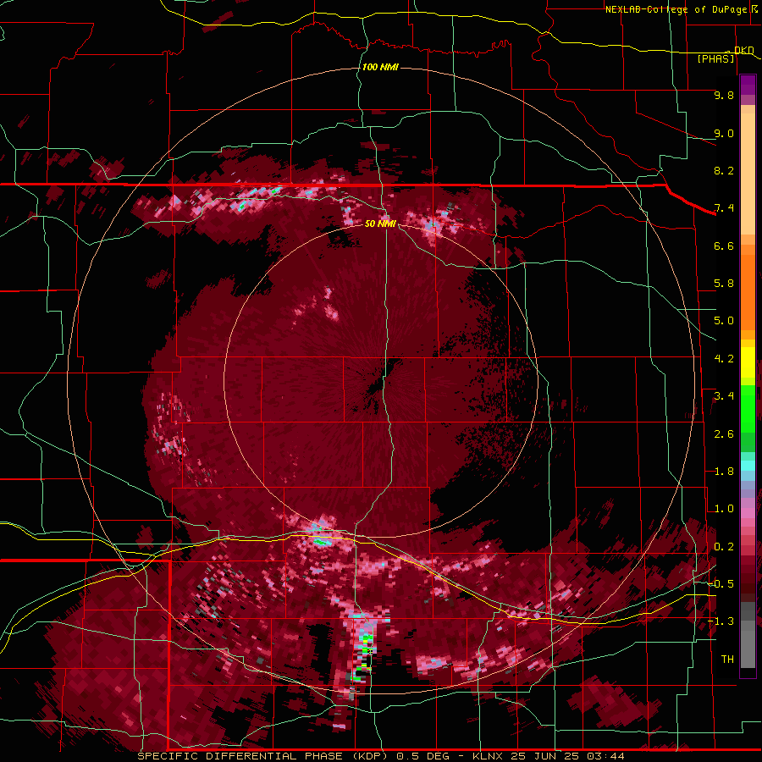
Task: Click the 6.6 scale value
Action: (724, 246)
